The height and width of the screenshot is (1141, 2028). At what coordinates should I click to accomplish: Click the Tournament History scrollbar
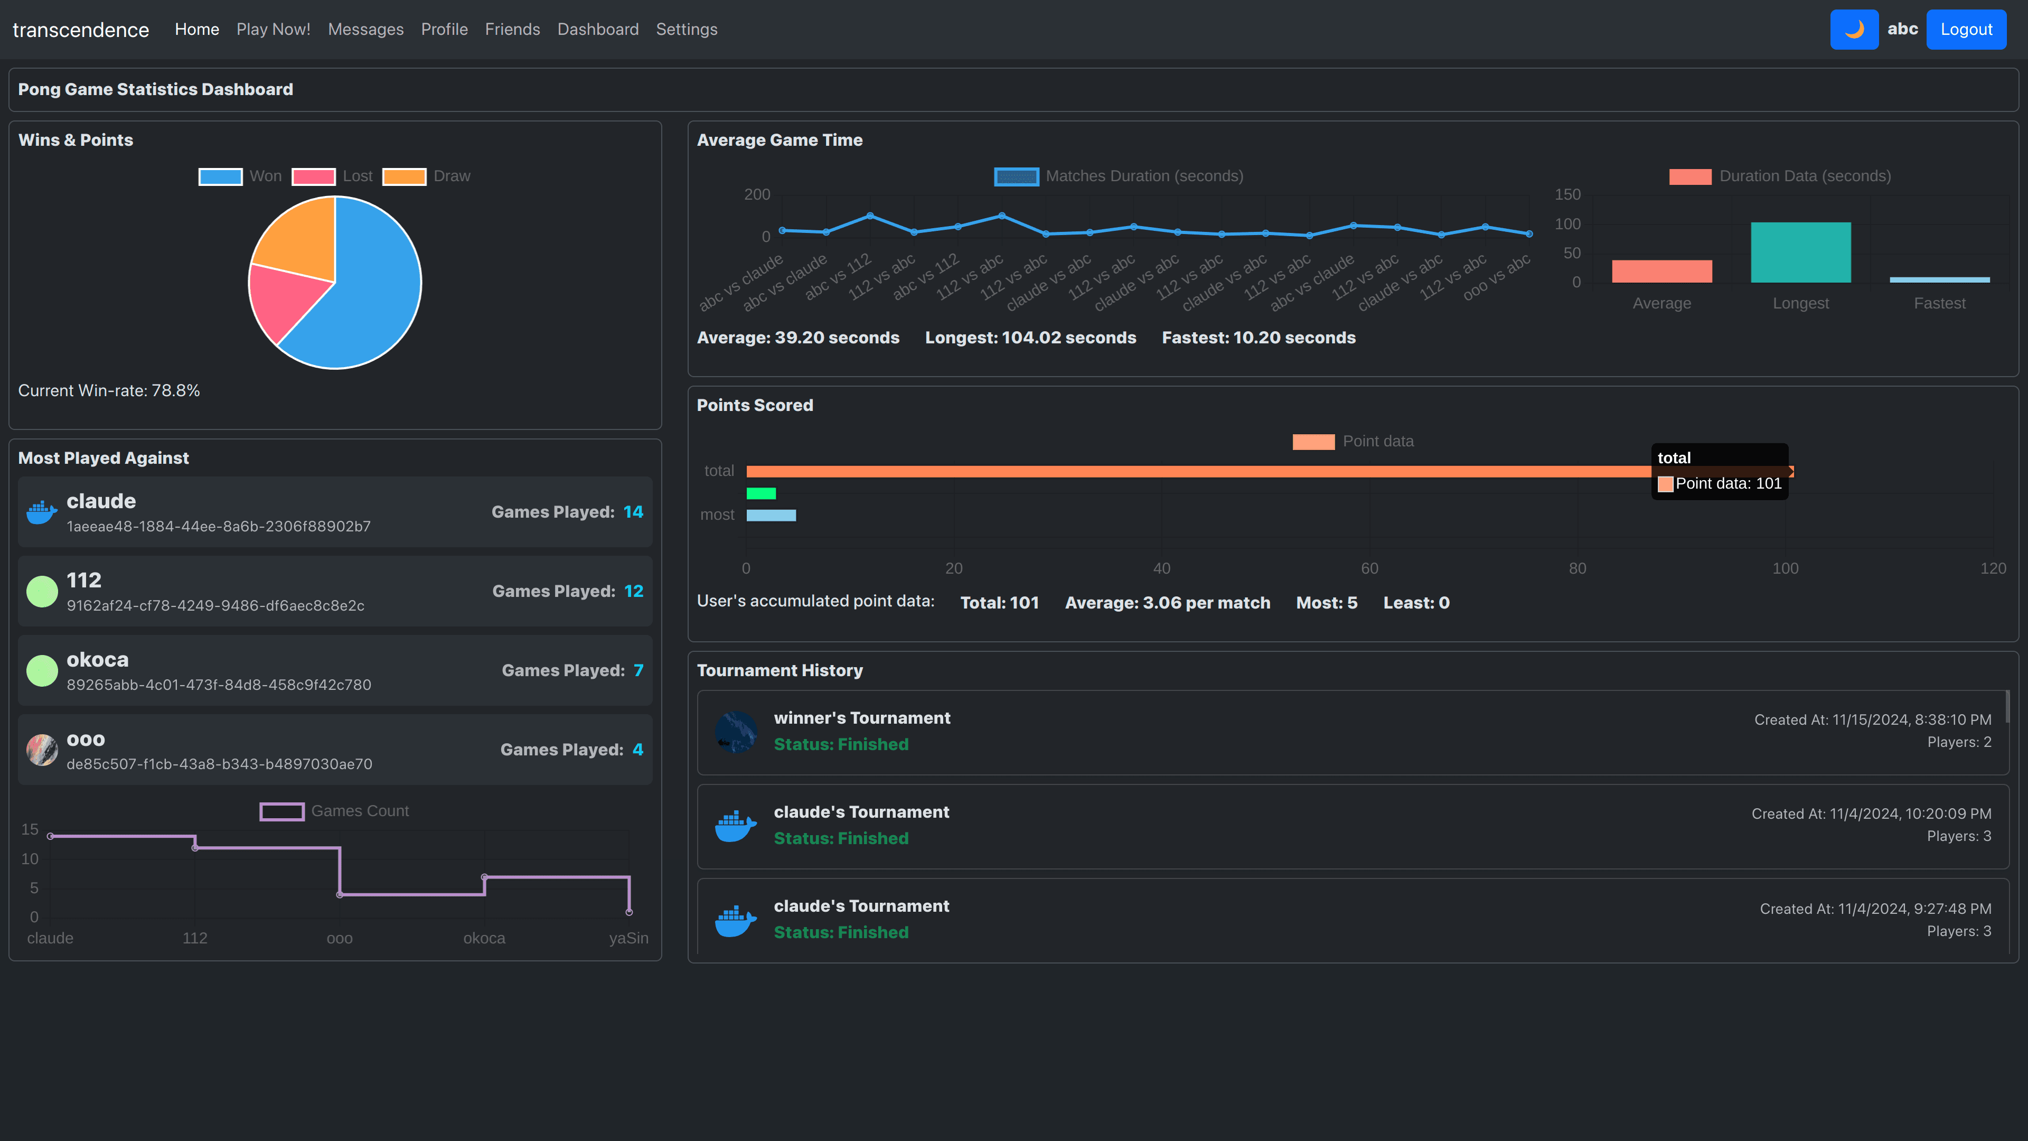point(2007,706)
